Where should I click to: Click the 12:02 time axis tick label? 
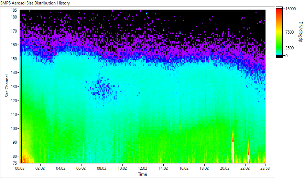tap(142, 168)
